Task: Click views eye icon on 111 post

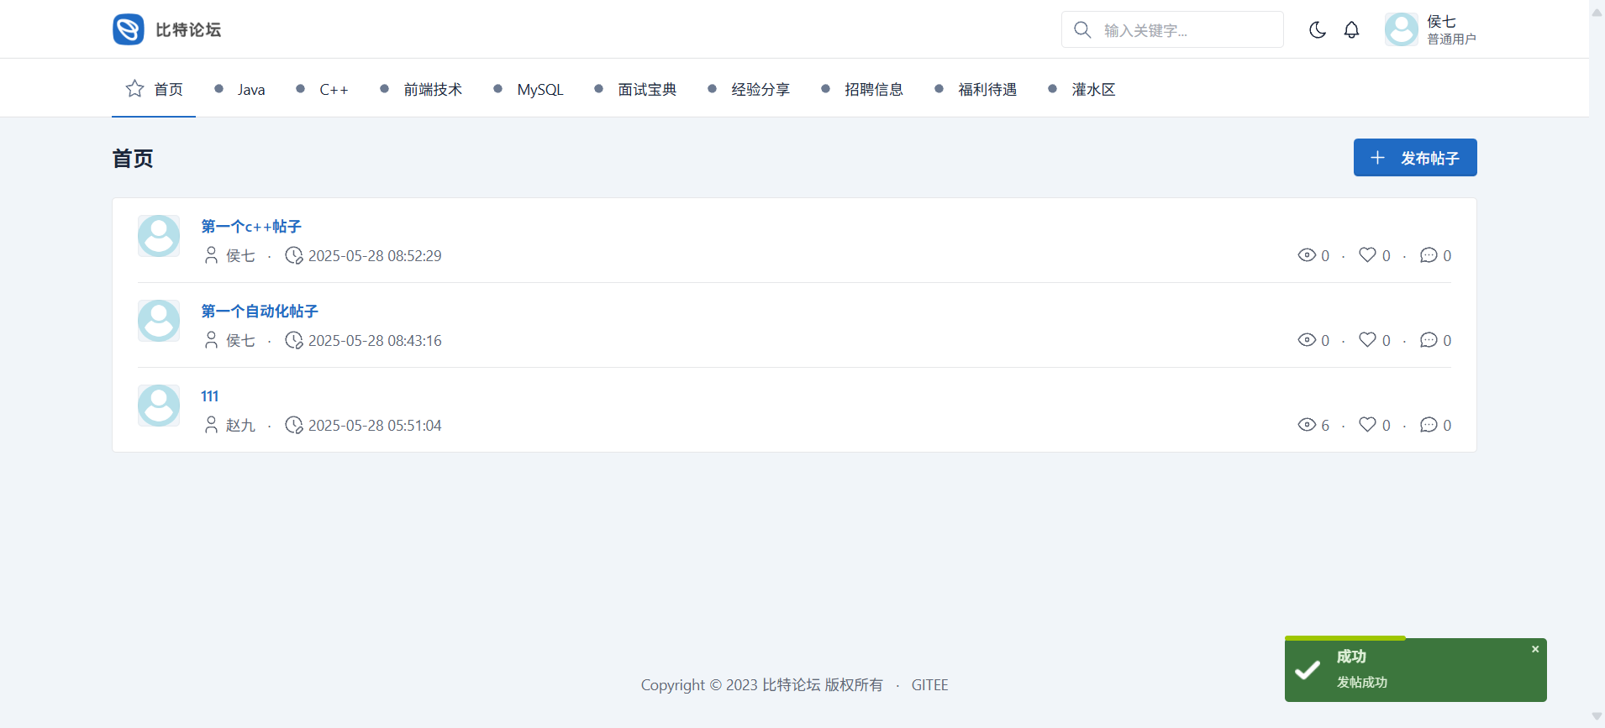Action: coord(1307,424)
